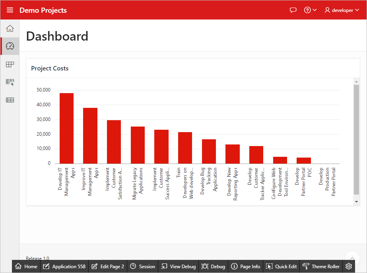Click the chart's vertical scrollbar down arrow
This screenshot has width=367, height=273.
(x=357, y=201)
